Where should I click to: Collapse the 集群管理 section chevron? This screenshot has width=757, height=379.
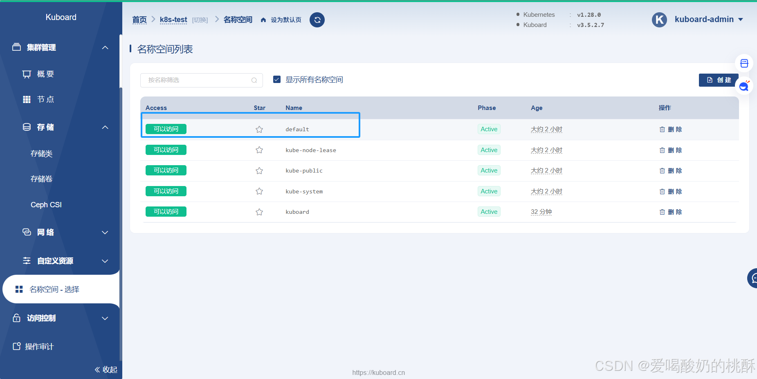(x=105, y=47)
